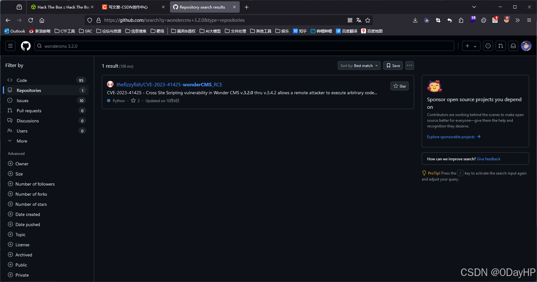Switch to Hack The Box tab
This screenshot has height=282, width=537.
[63, 7]
